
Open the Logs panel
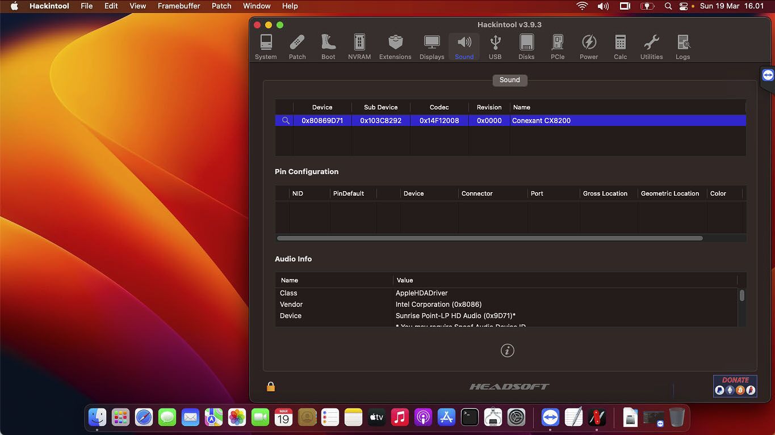(x=683, y=46)
